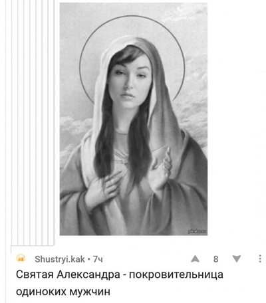
Task: Collapse thread via nesting line nearest image
Action: point(54,122)
